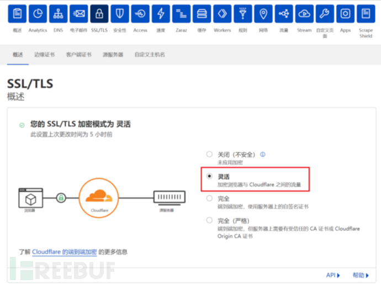Open the 概述 overview clipboard icon

tap(17, 14)
